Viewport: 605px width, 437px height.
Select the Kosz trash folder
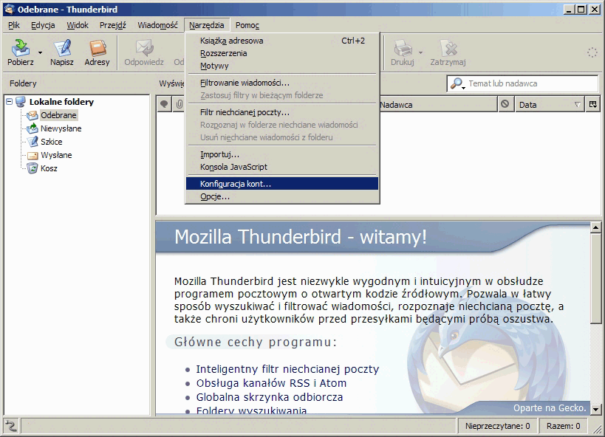(x=49, y=168)
